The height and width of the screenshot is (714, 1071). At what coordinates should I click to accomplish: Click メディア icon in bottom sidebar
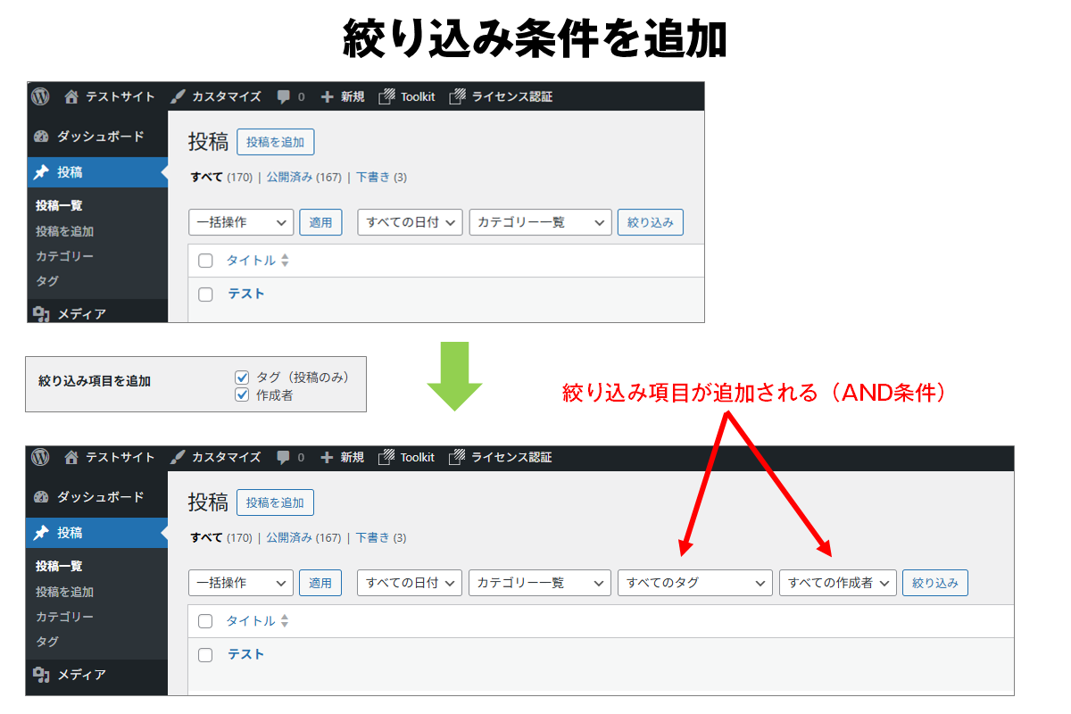[41, 675]
